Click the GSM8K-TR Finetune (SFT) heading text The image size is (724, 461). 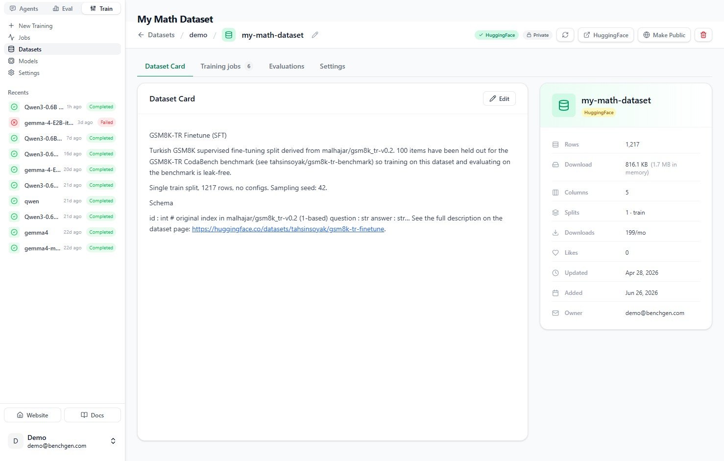[x=188, y=135]
